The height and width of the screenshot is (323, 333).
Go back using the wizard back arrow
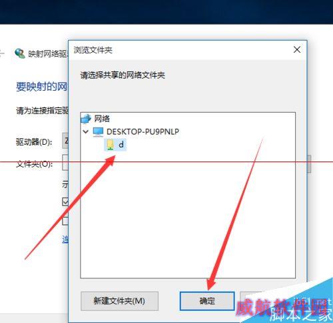[x=2, y=53]
